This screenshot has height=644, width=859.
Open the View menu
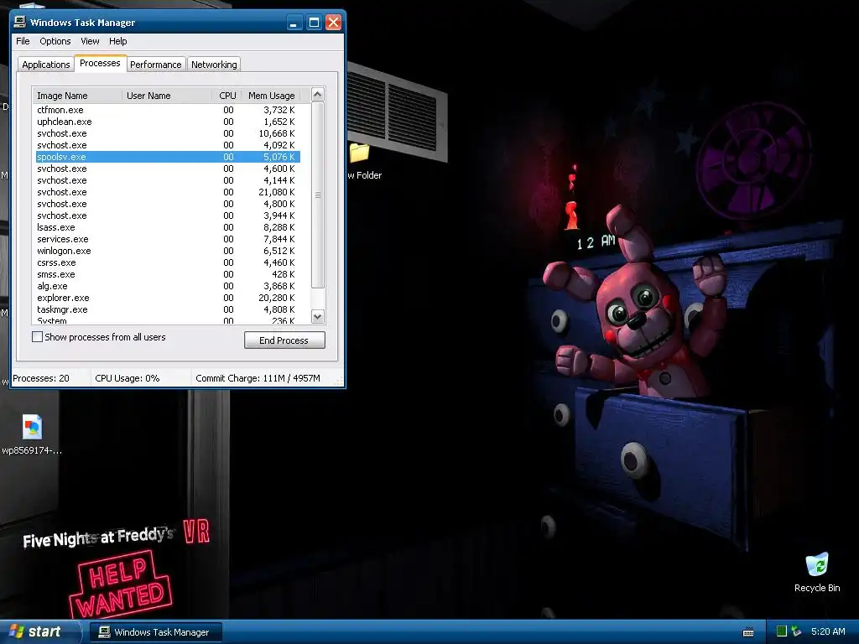(x=90, y=41)
